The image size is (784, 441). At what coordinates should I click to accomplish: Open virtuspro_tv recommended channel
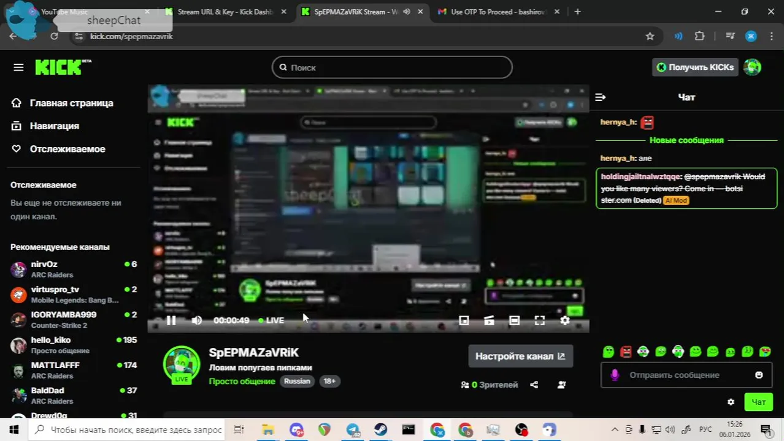click(x=74, y=294)
